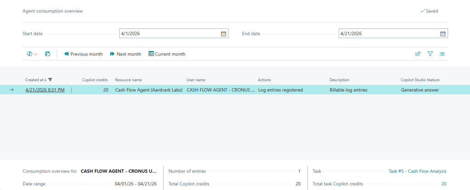
Task: Open Task #5 - Cash Flow Analysis link
Action: tap(417, 171)
